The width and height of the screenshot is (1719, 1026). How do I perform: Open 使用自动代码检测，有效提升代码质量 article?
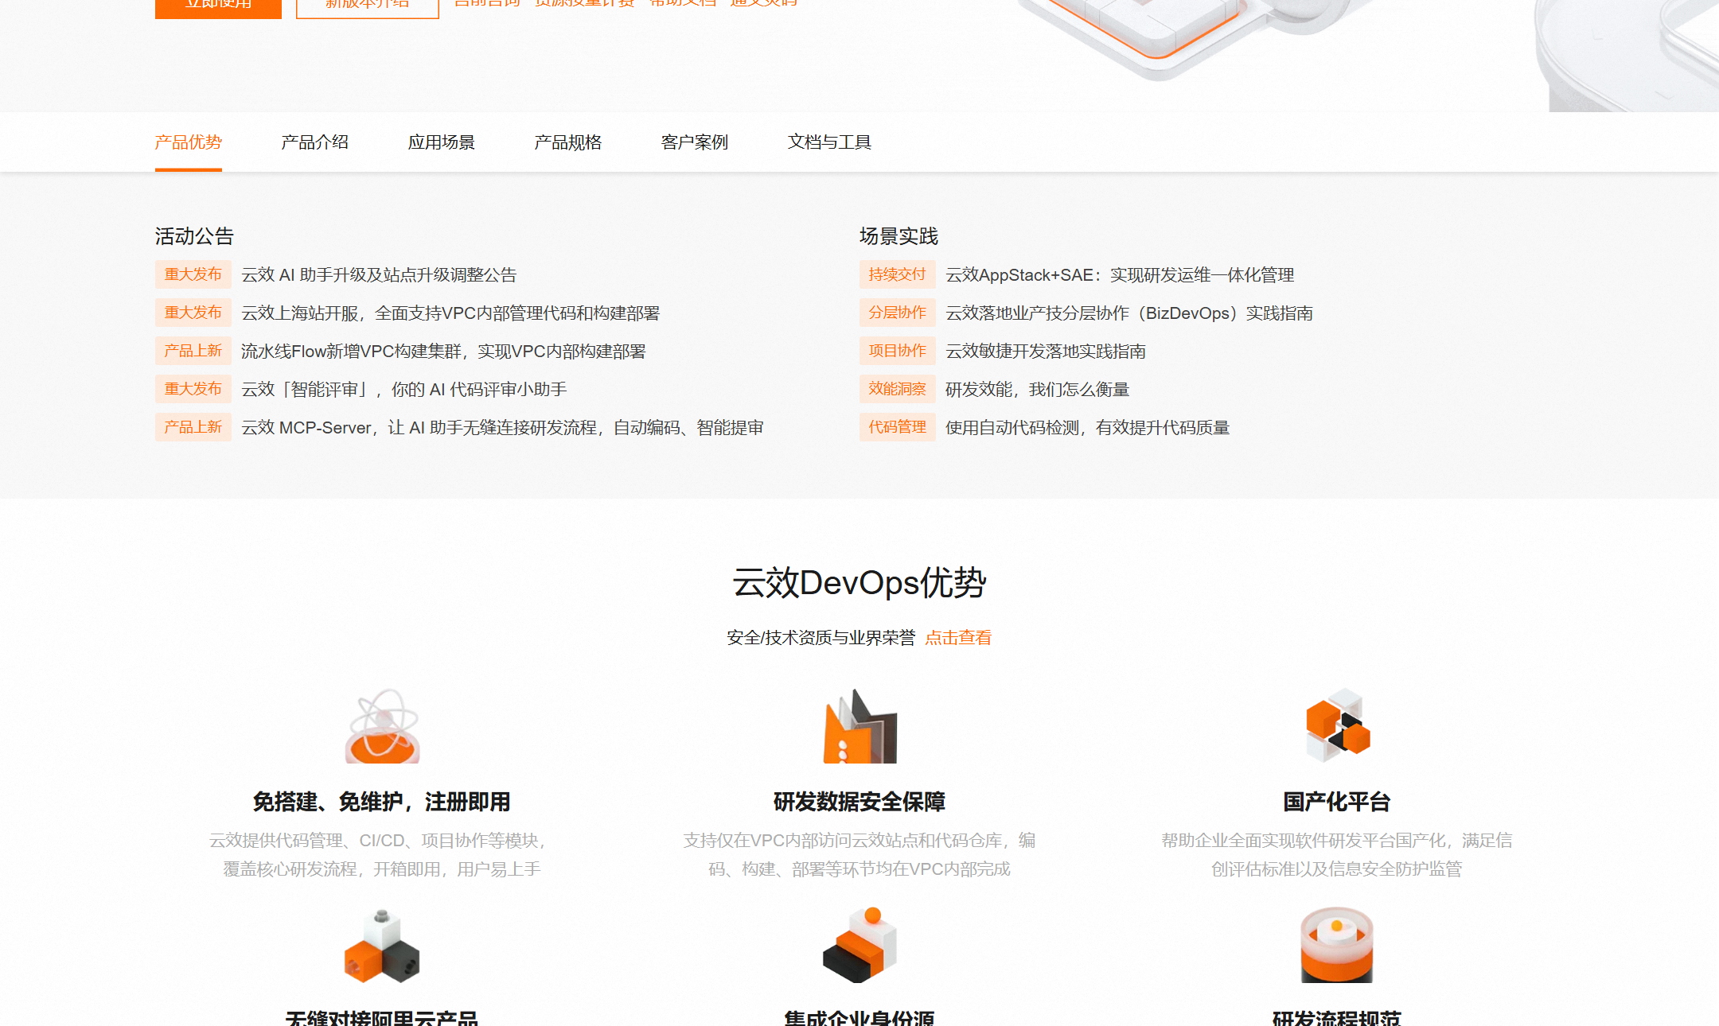pyautogui.click(x=1088, y=428)
